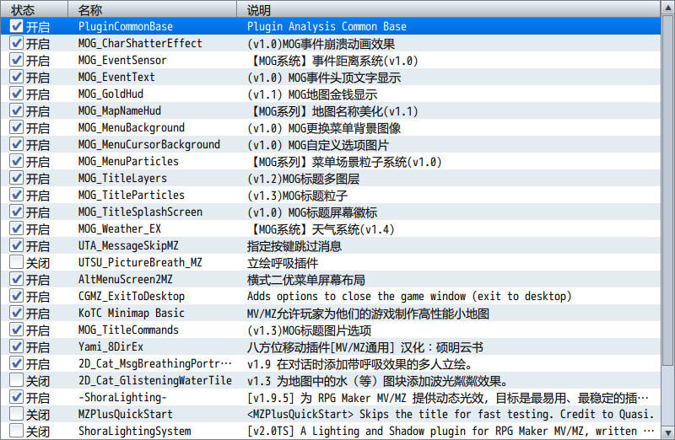Toggle MOG_CharShatterEffect plugin checkbox

16,43
